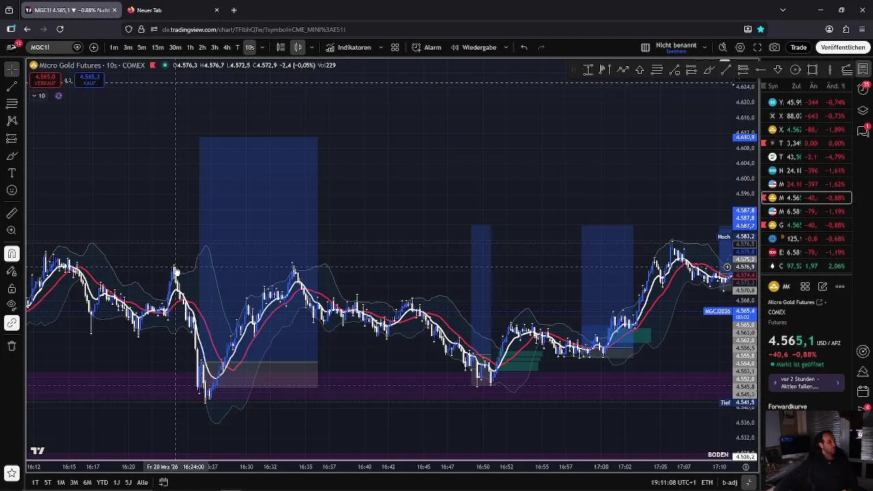Toggle fullscreen mode
Screen dimensions: 873x491
(x=757, y=47)
